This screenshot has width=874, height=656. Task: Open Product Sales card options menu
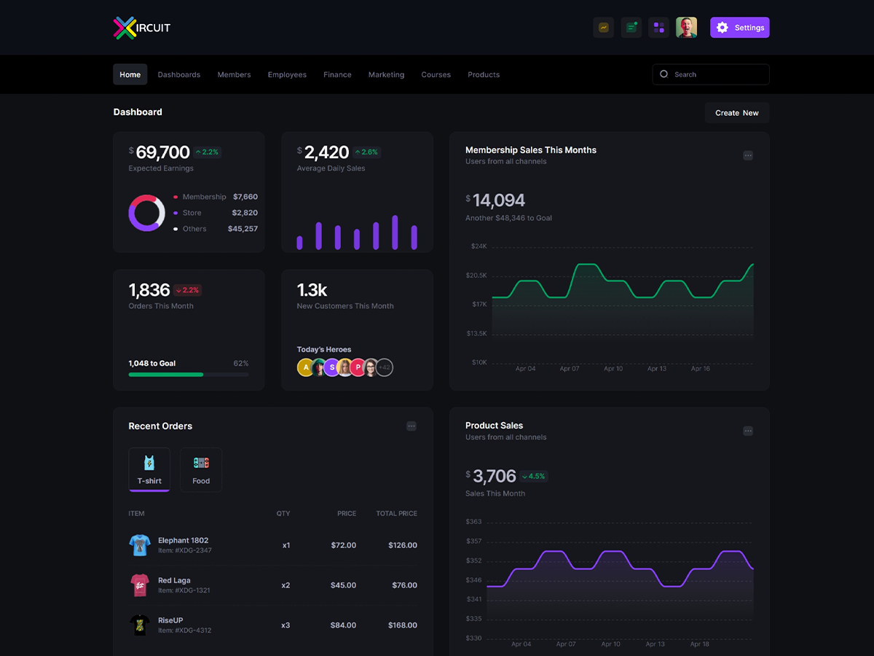747,431
